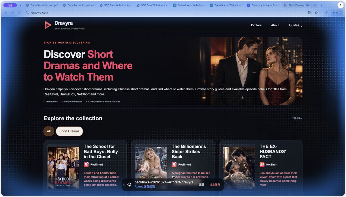Close the Short Dramas browser tab
The width and height of the screenshot is (346, 197).
[315, 5]
